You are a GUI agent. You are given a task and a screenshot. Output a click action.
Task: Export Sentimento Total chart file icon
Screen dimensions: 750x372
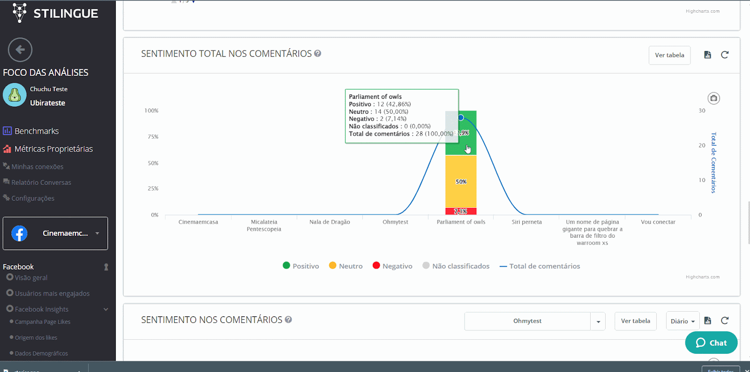point(707,55)
